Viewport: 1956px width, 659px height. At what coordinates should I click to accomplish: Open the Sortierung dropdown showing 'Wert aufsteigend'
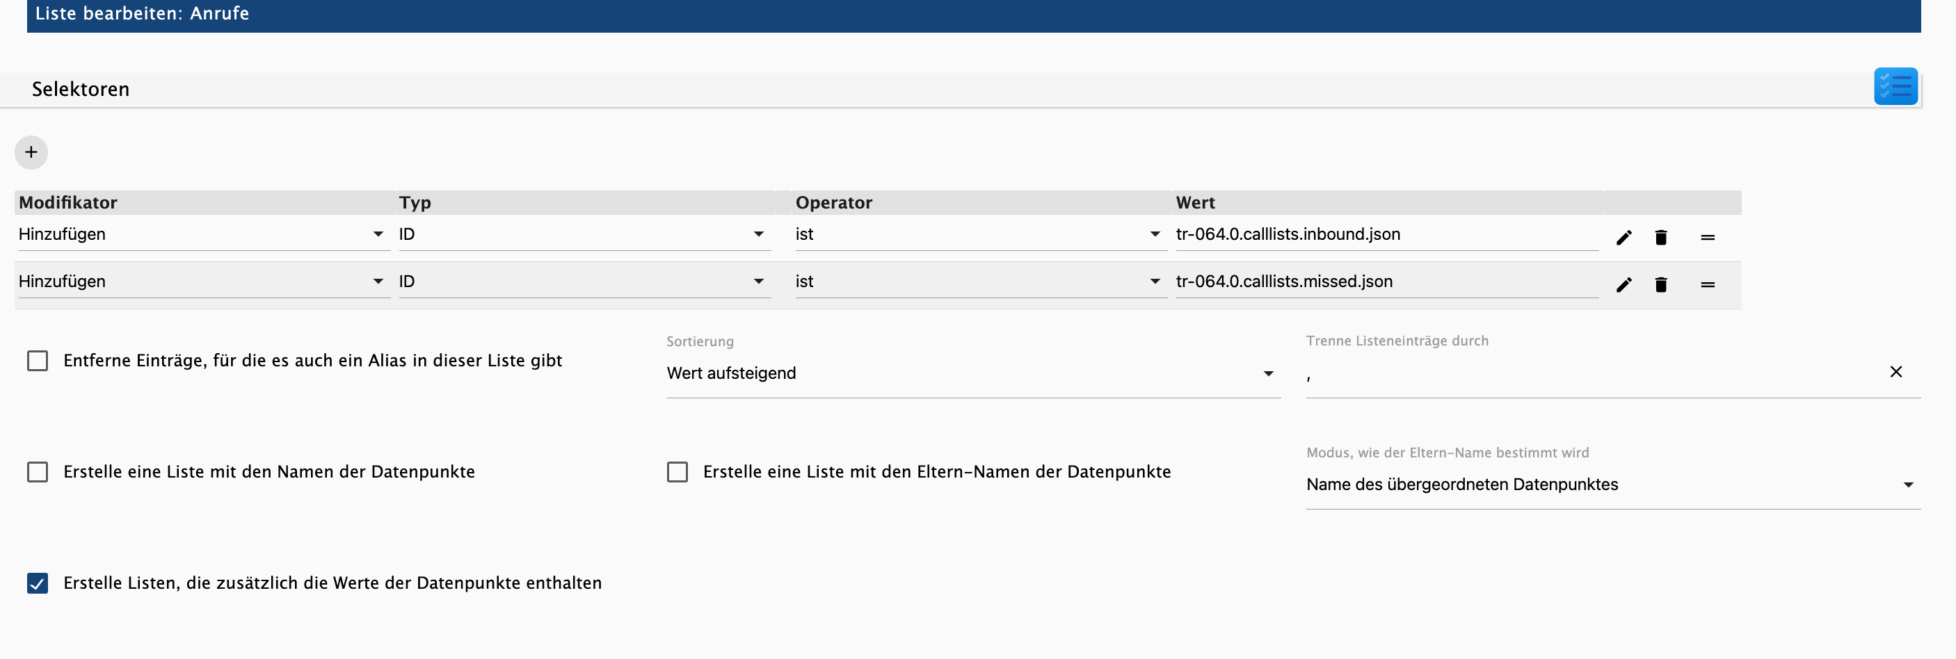pos(973,373)
